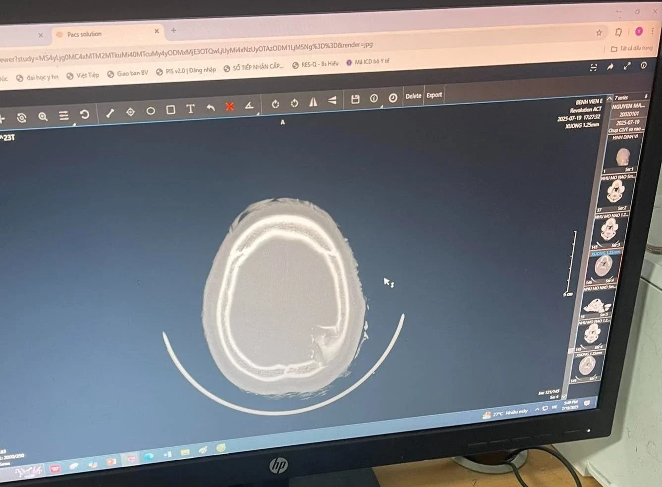Click the series scrollbar down chevron
662x487 pixels.
pyautogui.click(x=564, y=396)
